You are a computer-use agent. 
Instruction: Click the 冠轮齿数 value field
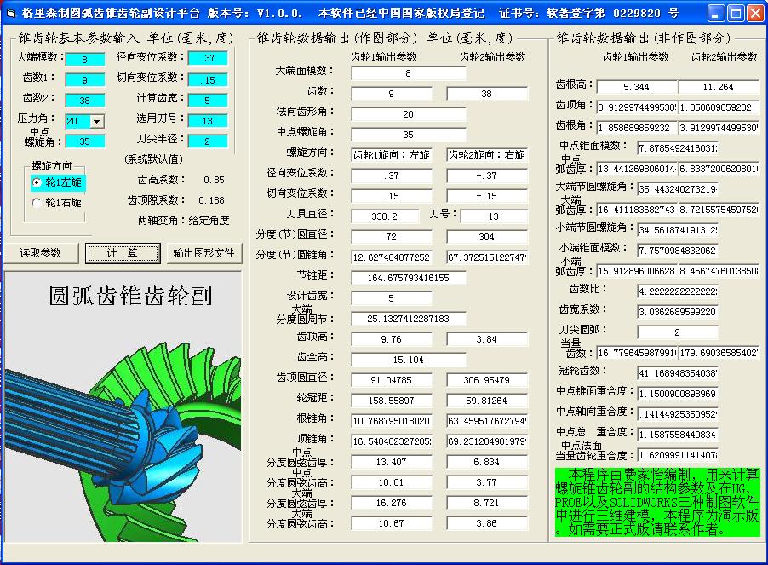(678, 373)
